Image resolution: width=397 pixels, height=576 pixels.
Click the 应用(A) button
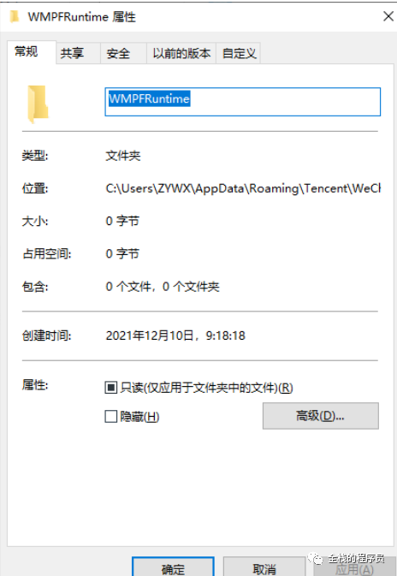354,569
